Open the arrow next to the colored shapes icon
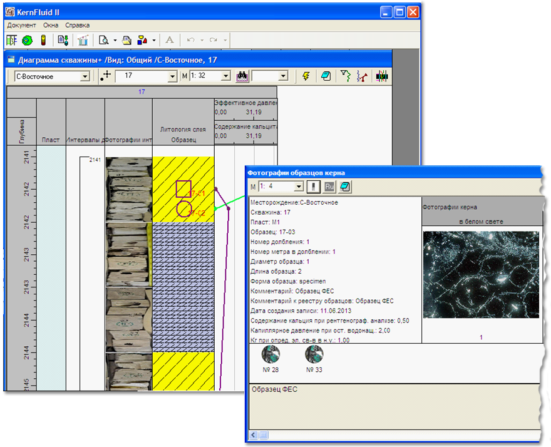This screenshot has height=447, width=551. [154, 41]
